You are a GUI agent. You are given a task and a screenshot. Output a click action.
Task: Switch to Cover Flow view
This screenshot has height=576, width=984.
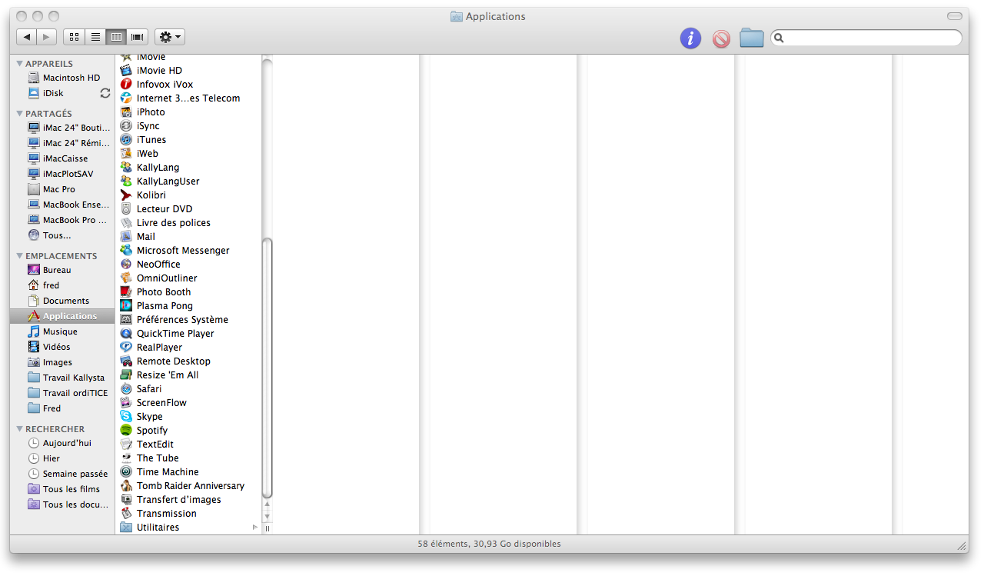click(x=138, y=37)
